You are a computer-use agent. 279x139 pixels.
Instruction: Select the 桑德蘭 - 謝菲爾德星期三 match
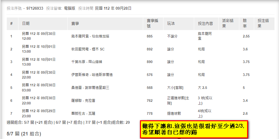tap(92, 87)
